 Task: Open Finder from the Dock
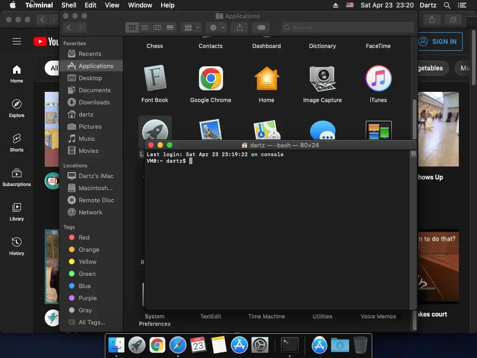pyautogui.click(x=116, y=345)
